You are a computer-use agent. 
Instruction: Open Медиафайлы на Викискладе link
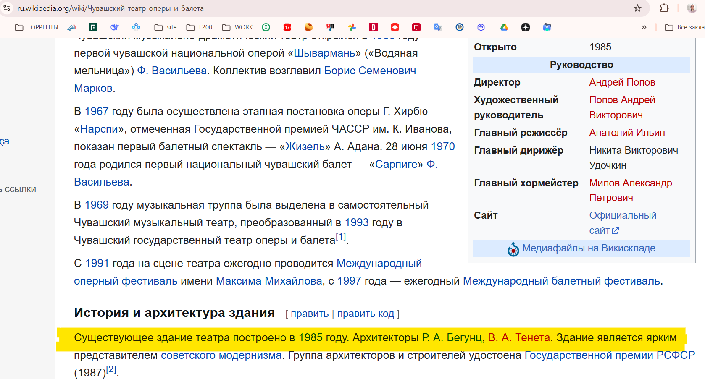(x=589, y=248)
